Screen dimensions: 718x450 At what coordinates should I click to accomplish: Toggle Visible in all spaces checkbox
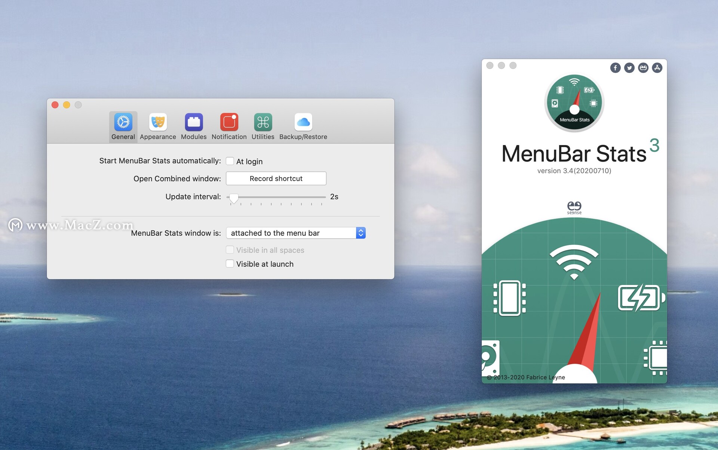(x=230, y=250)
